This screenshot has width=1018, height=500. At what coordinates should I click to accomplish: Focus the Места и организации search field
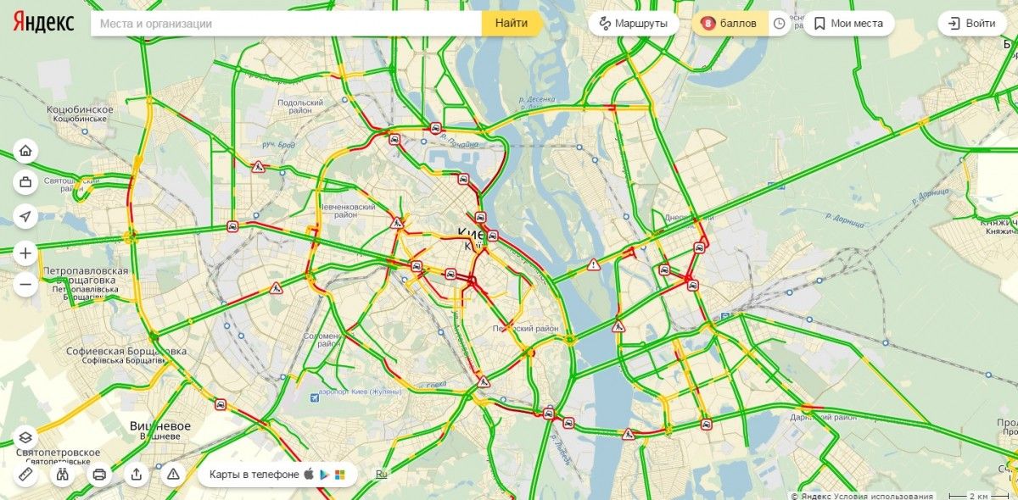(x=286, y=24)
